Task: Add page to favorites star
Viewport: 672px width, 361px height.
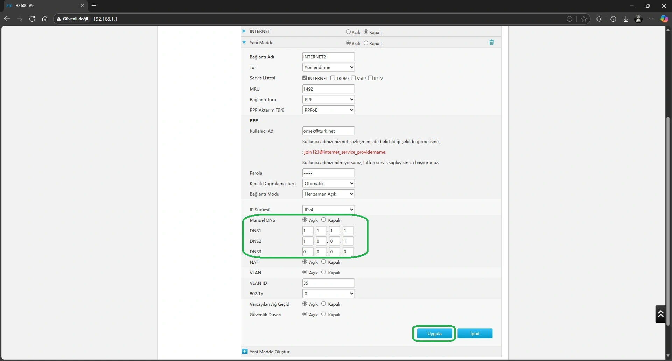Action: pyautogui.click(x=584, y=19)
